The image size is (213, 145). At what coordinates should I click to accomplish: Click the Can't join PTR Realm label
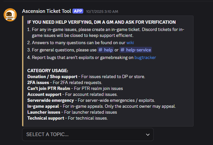(x=49, y=88)
